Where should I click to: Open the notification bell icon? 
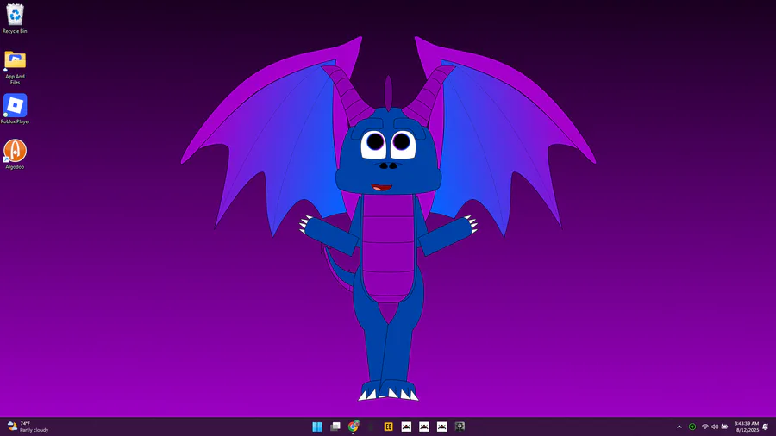click(x=766, y=427)
